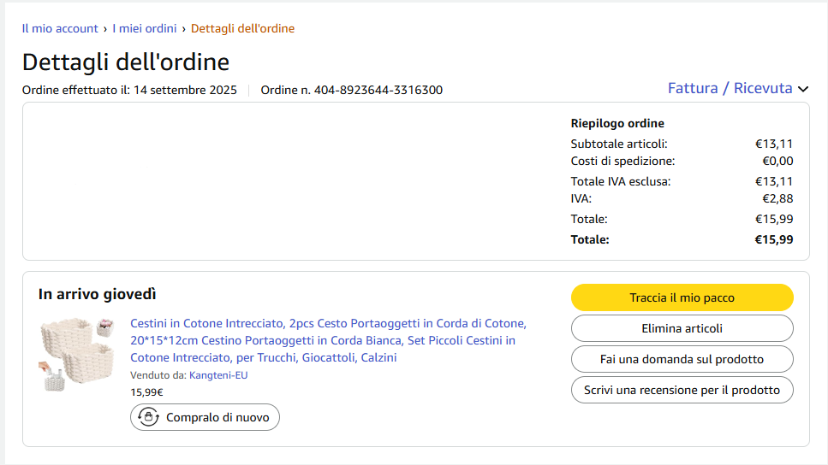Go to Il mio account breadcrumb
This screenshot has height=465, width=828.
coord(60,28)
